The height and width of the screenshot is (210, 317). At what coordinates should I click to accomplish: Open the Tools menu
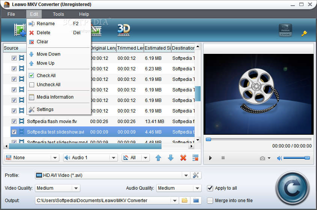click(59, 14)
